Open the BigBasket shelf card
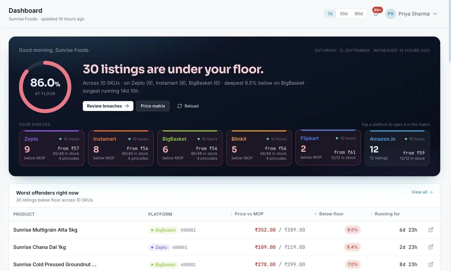The image size is (451, 271). pos(190,148)
